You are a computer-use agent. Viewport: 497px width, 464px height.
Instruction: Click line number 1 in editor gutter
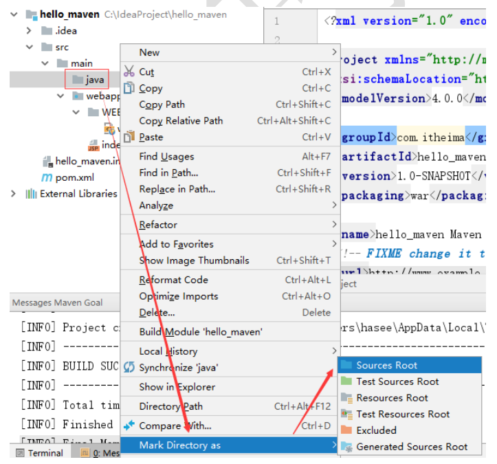coord(277,21)
